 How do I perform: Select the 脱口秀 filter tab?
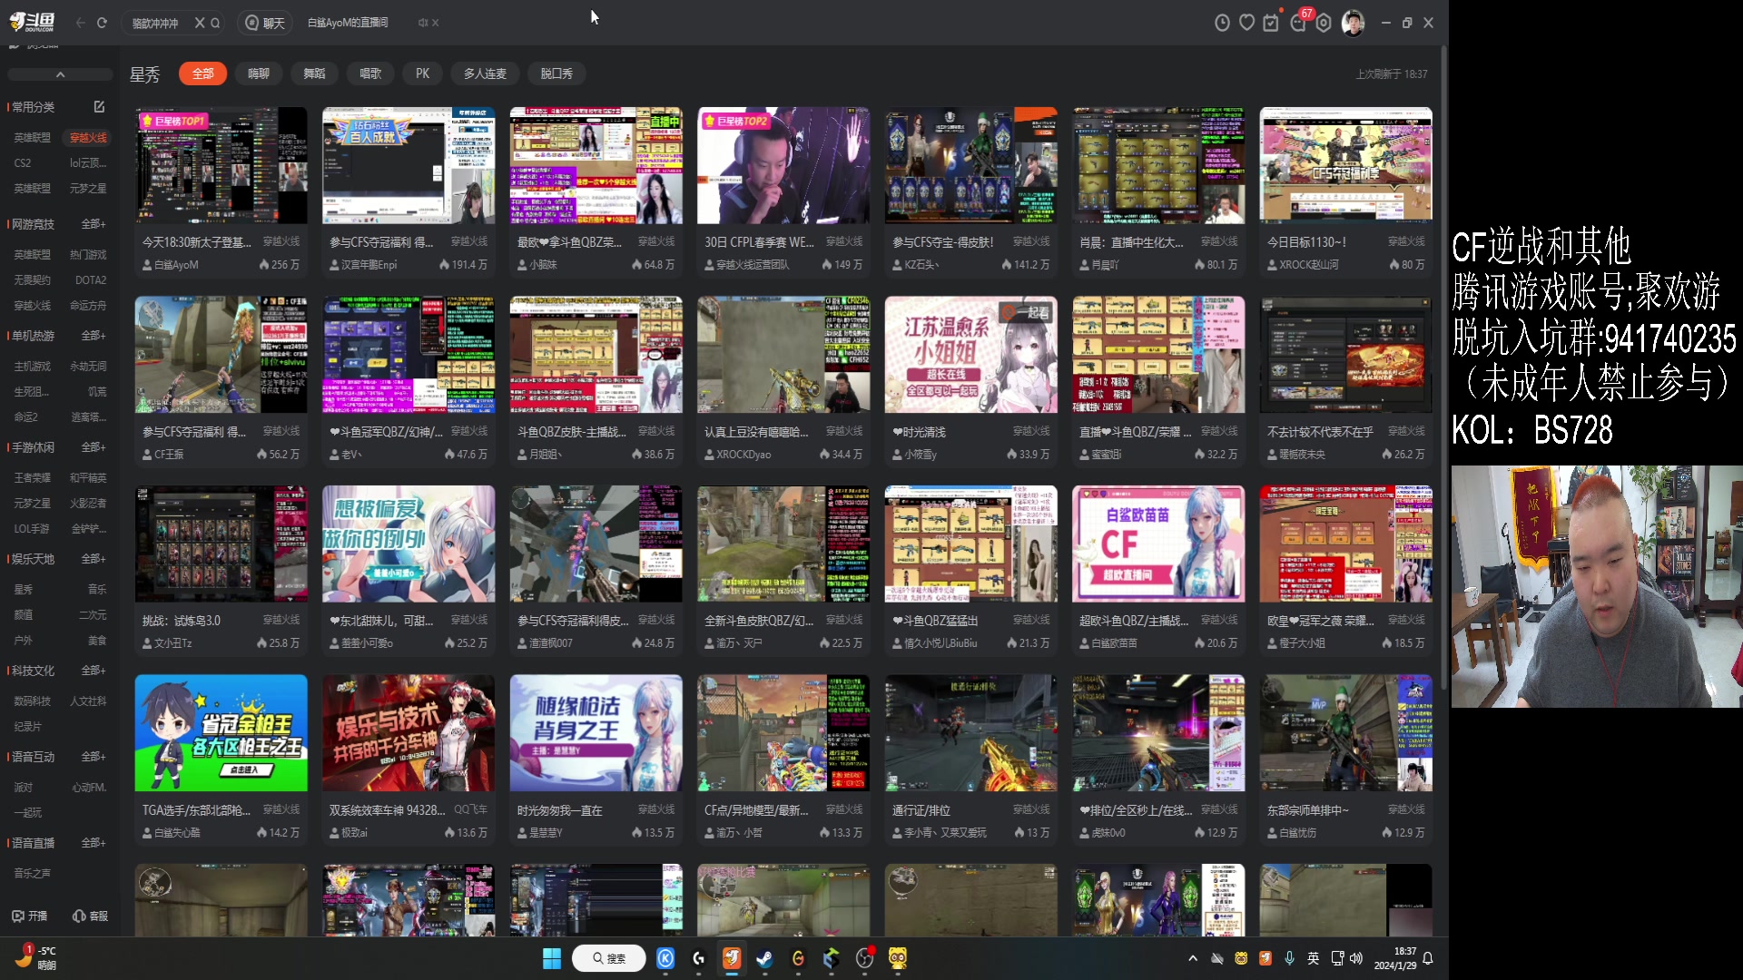click(556, 73)
